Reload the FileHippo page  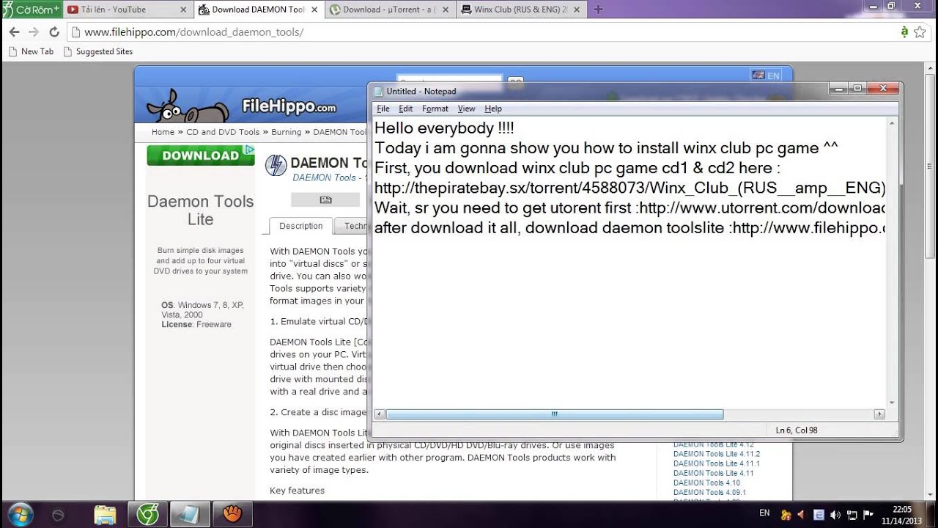[53, 32]
